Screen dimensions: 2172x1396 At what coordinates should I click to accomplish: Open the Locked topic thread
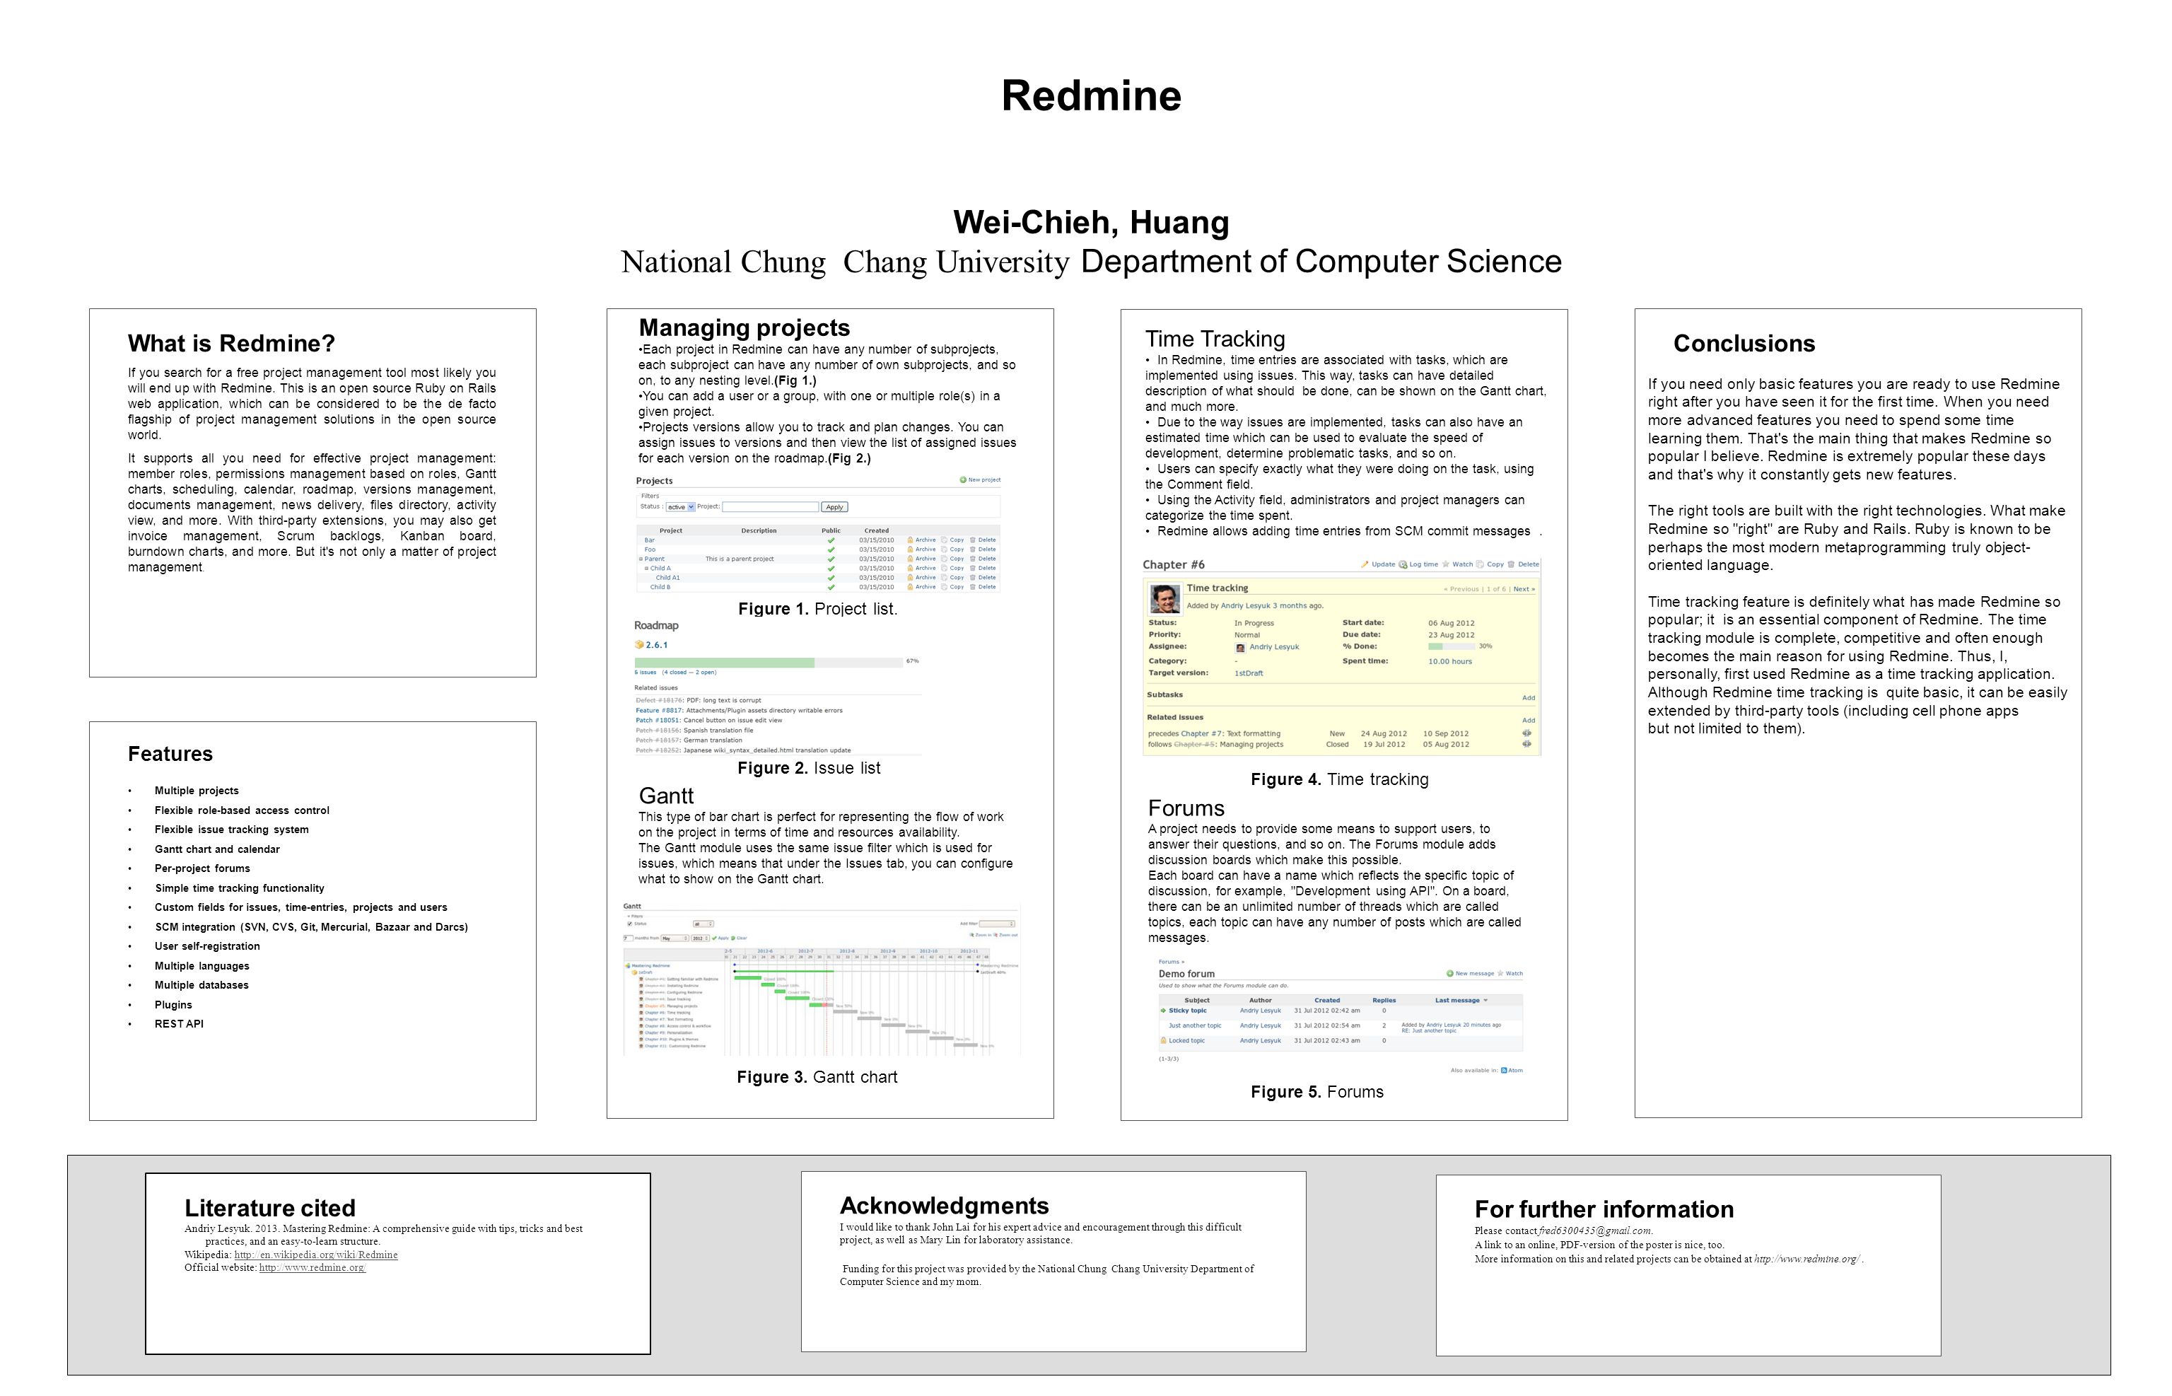point(1187,1041)
